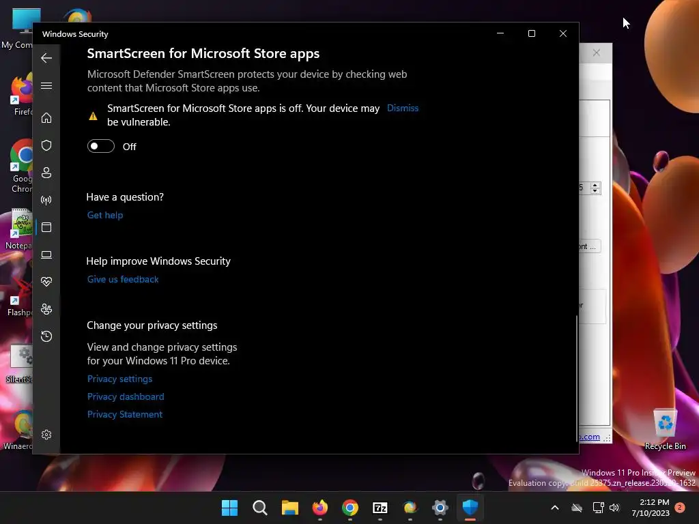Open Give us feedback link
This screenshot has width=699, height=524.
(x=123, y=279)
